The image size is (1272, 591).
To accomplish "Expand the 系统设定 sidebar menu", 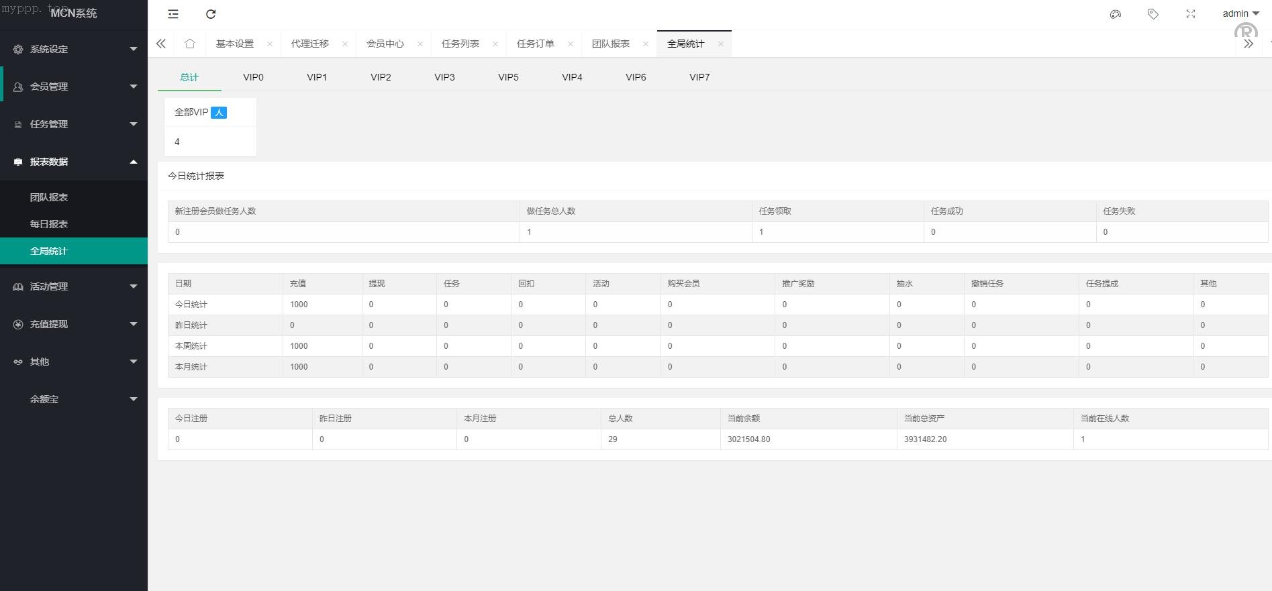I will click(x=74, y=49).
